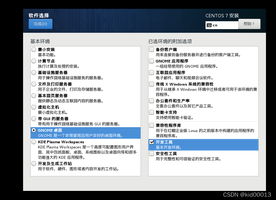Click the text 执行计算及处理的安装。
This screenshot has height=200, width=276.
(x=59, y=66)
